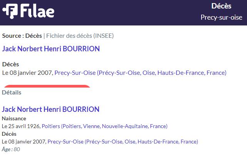Click the Filae puzzle-piece logo icon

point(10,11)
